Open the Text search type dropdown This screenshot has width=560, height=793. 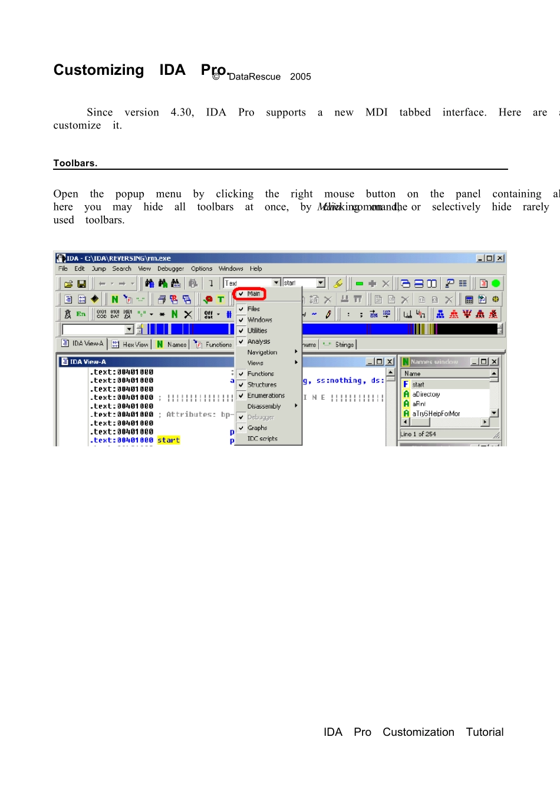click(x=276, y=283)
